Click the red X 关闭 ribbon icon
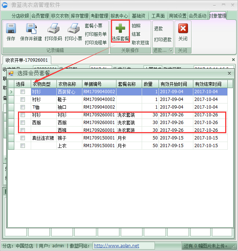 (x=183, y=29)
